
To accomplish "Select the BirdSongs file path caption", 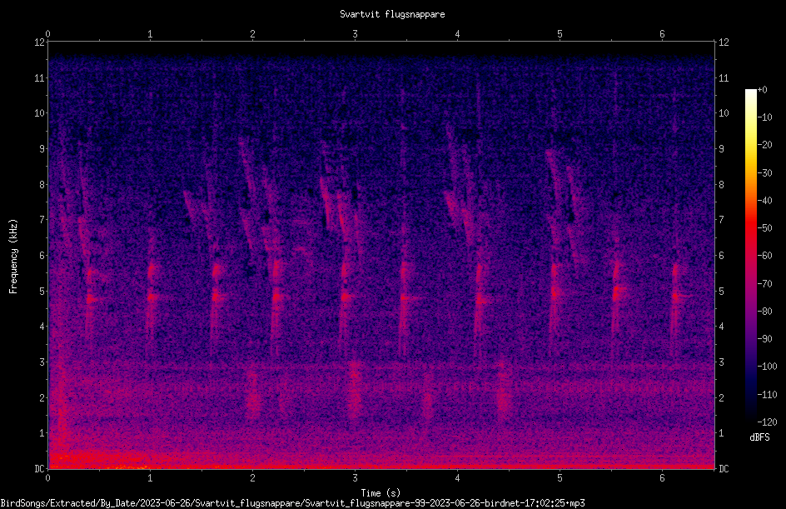I will 293,503.
